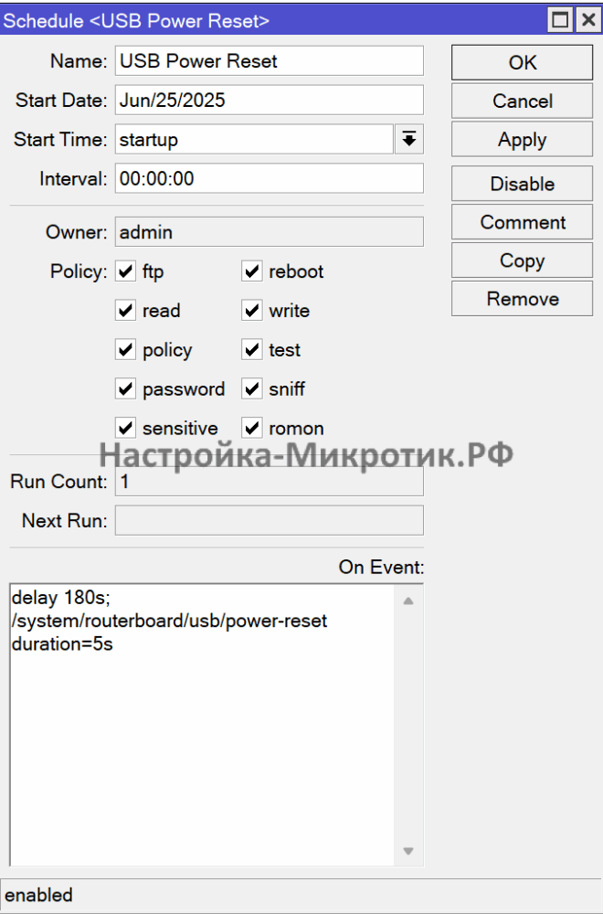
Task: Toggle the ftp policy checkbox
Action: tap(126, 271)
